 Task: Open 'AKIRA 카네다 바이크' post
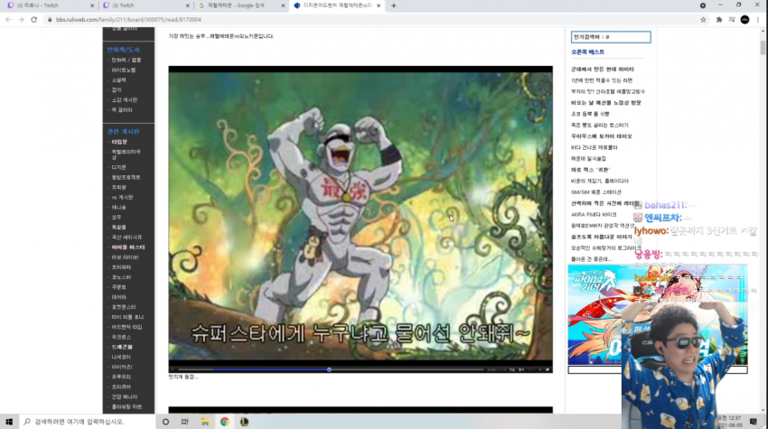coord(594,215)
